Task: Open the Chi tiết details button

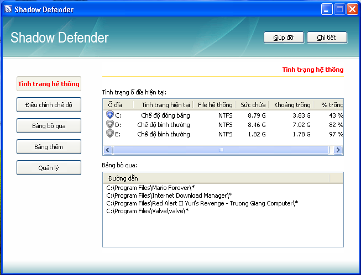Action: (327, 38)
